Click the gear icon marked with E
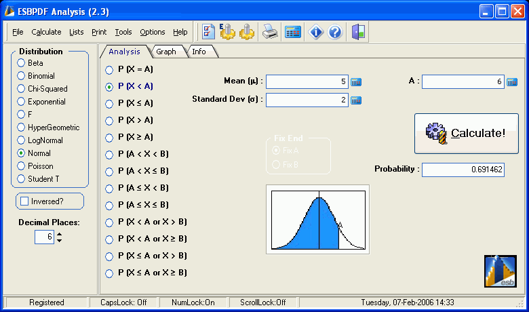Viewport: 529px width, 312px height. 227,32
